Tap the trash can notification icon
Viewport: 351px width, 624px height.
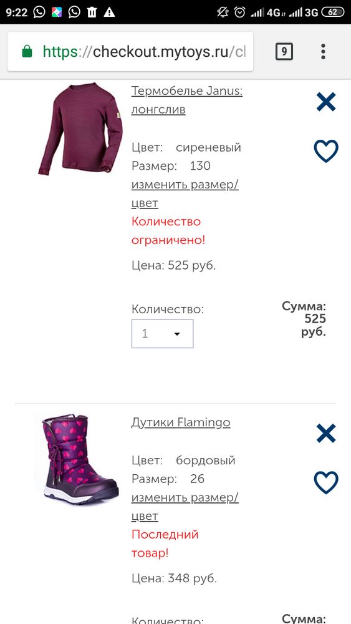(x=92, y=12)
